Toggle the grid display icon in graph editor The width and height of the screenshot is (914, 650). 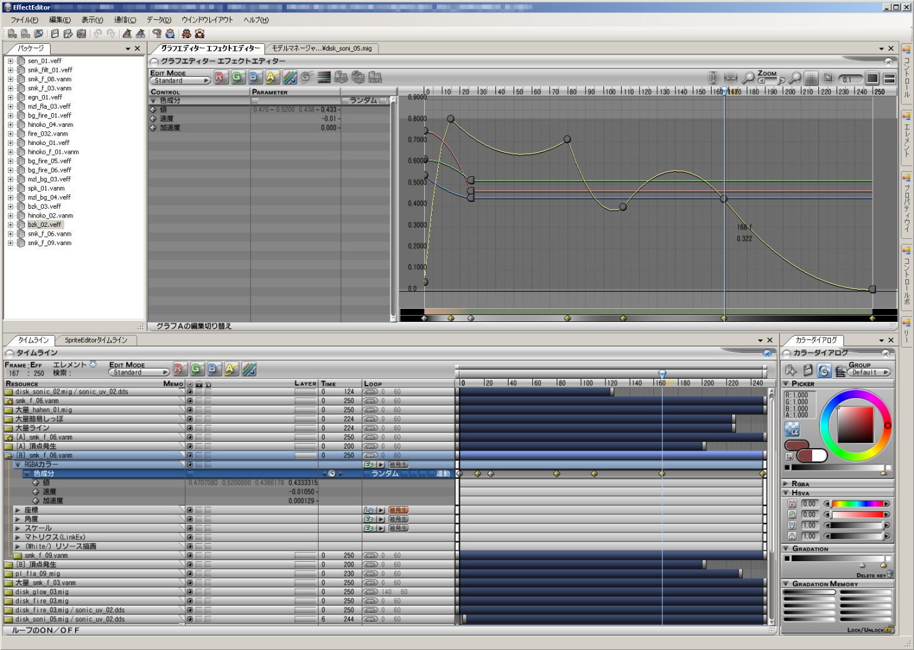pos(811,77)
